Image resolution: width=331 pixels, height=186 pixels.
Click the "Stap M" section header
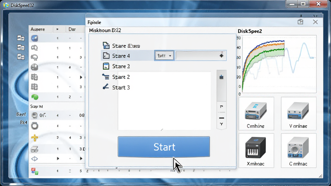pyautogui.click(x=37, y=107)
